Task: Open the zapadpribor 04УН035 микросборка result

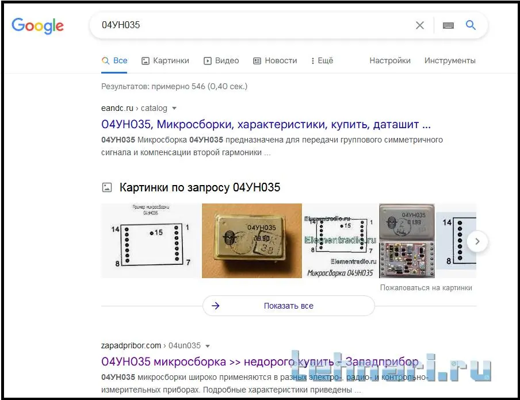Action: pos(260,361)
